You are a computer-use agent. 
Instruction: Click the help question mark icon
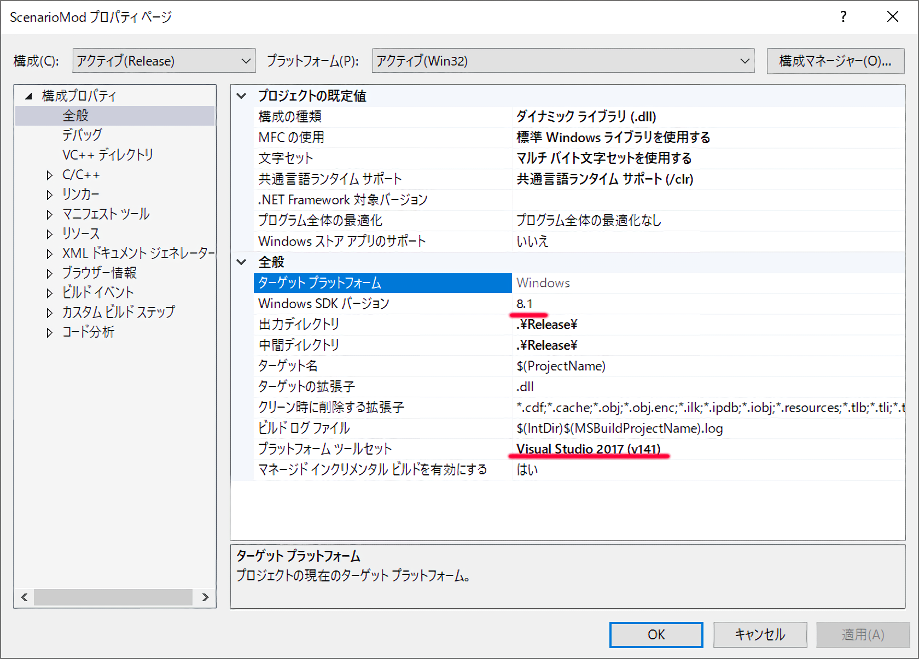(844, 17)
